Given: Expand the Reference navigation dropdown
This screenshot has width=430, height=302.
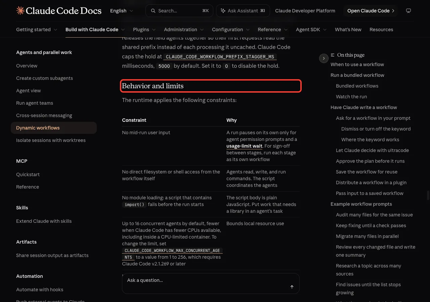Looking at the screenshot, I should point(273,30).
